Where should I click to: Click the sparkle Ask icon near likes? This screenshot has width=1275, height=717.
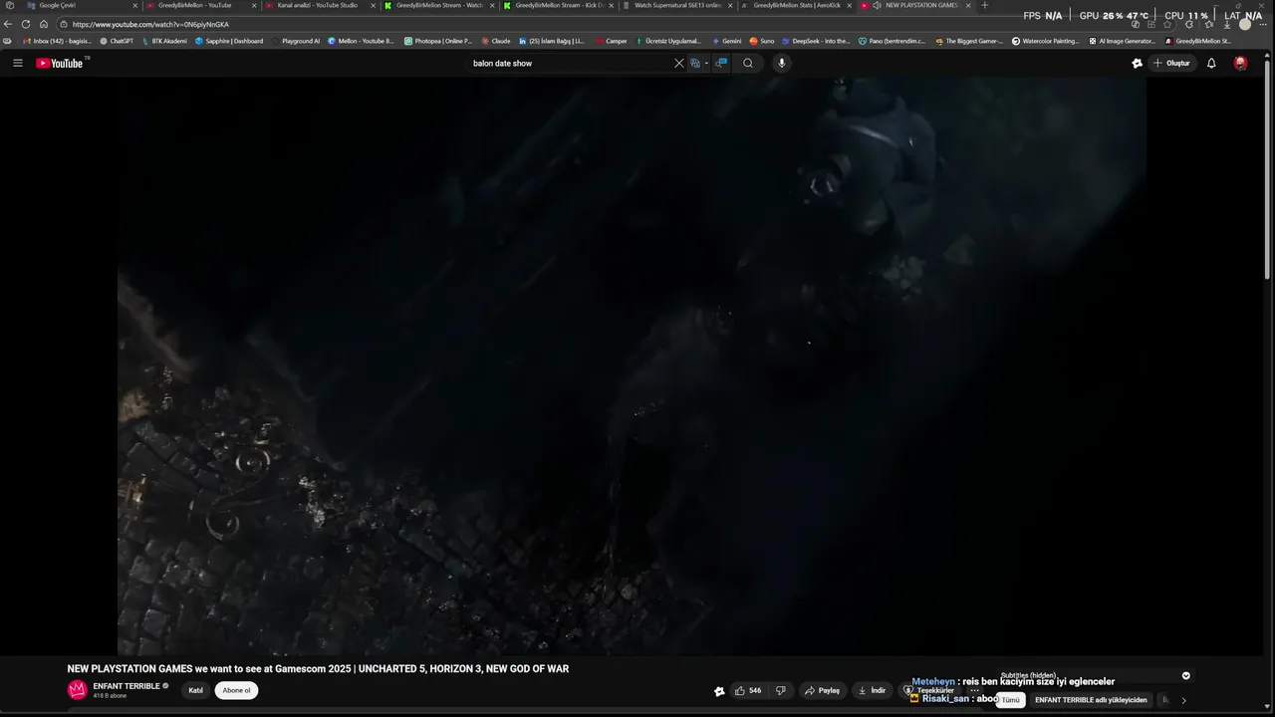click(x=719, y=690)
